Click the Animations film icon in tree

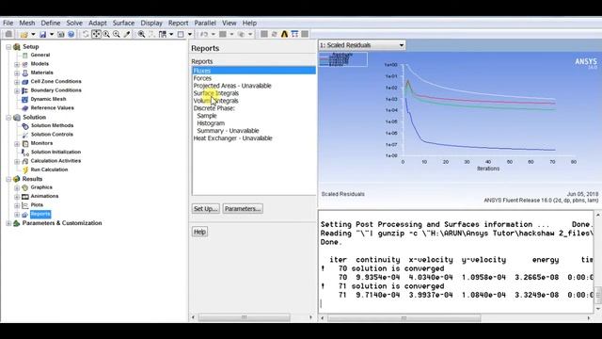[25, 197]
